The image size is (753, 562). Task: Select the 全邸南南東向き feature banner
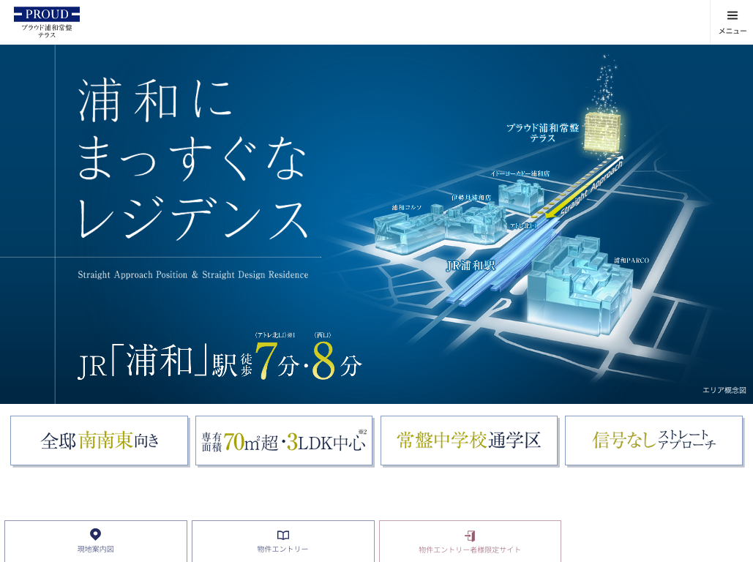pyautogui.click(x=100, y=441)
